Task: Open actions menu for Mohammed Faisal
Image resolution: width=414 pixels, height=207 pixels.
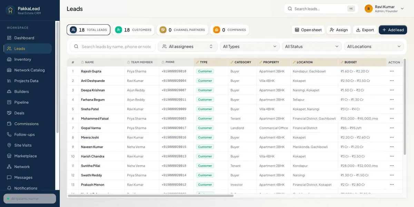Action: tap(392, 118)
